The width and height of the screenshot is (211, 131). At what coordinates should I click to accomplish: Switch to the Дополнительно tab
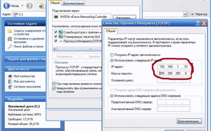click(73, 3)
